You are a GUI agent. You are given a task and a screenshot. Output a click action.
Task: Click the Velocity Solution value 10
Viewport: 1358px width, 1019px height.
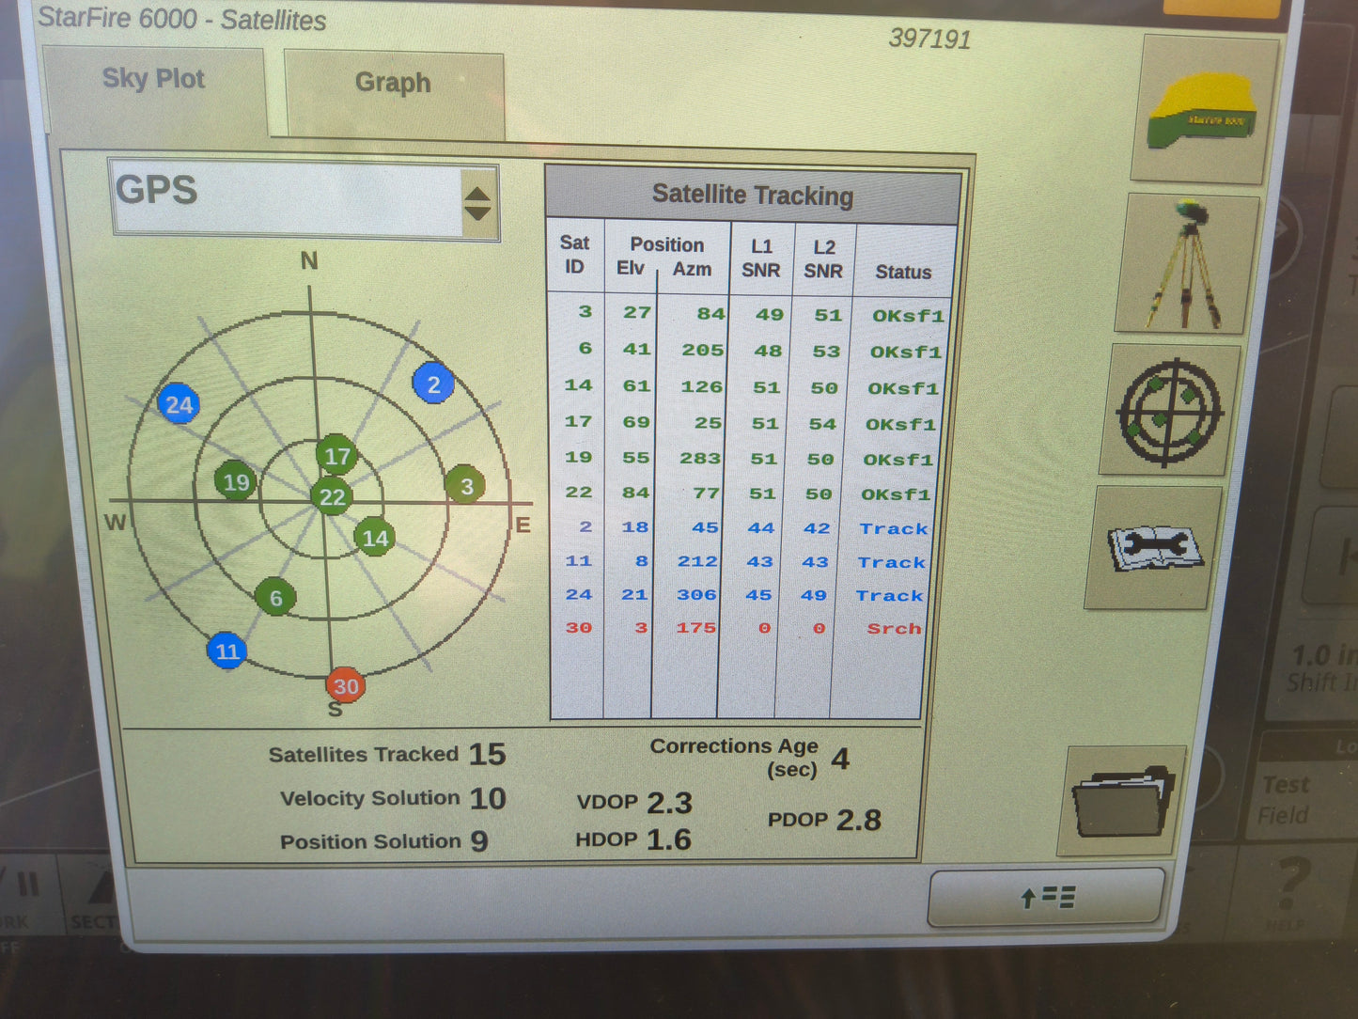(x=488, y=798)
